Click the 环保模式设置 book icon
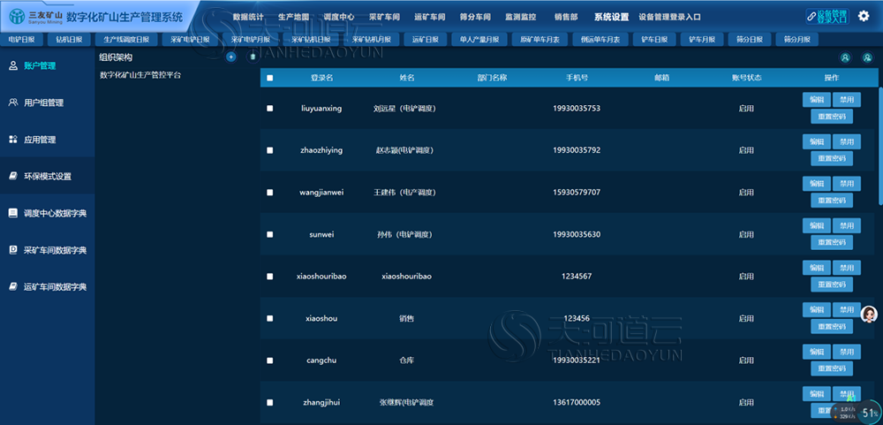Image resolution: width=883 pixels, height=425 pixels. pos(13,176)
